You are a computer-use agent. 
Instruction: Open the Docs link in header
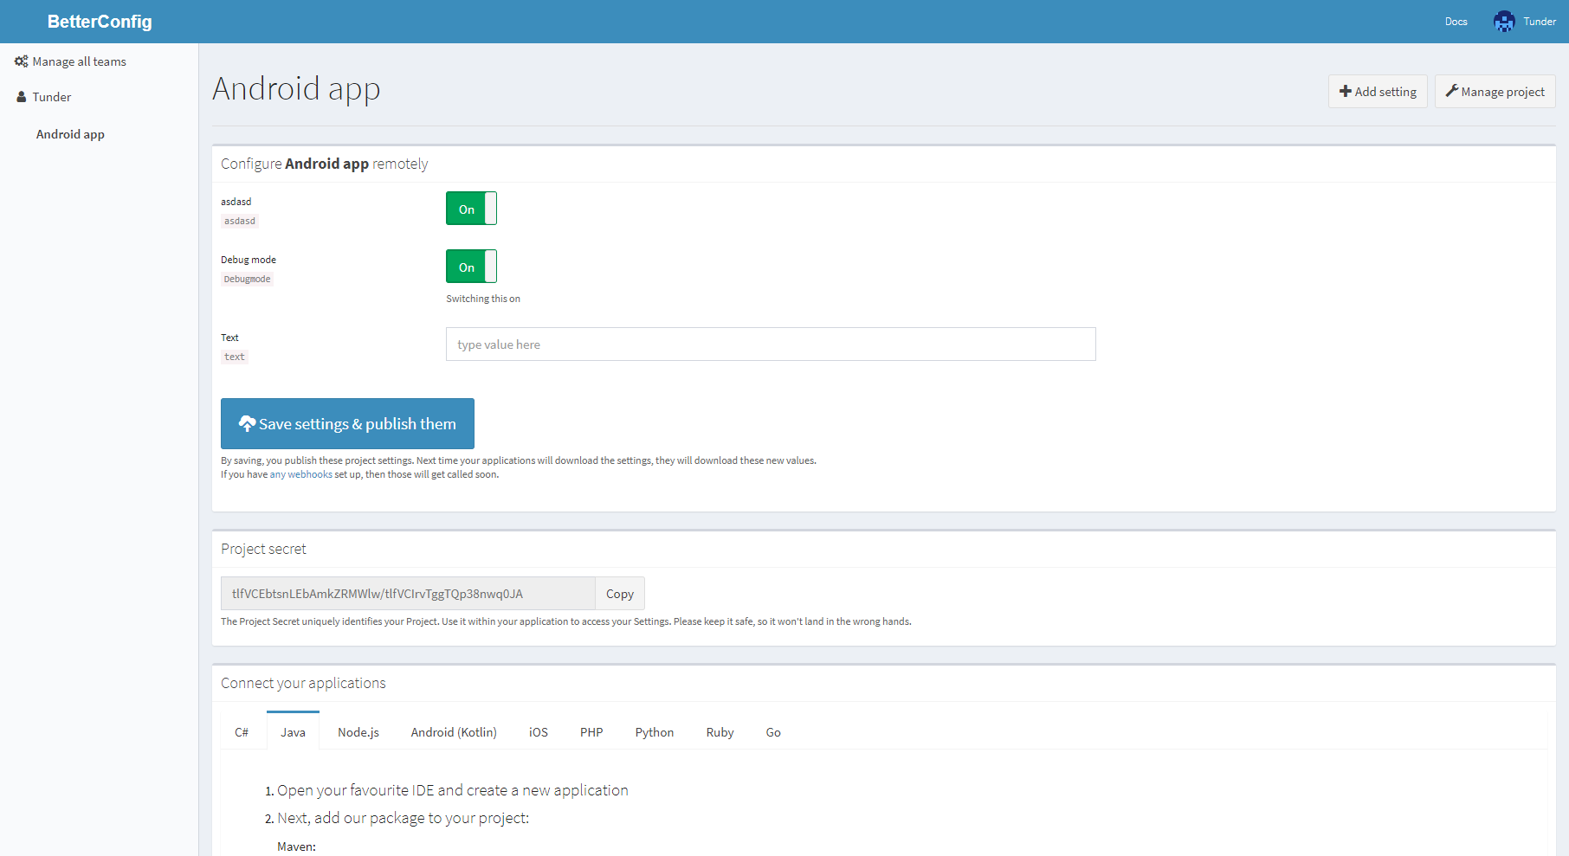[1456, 22]
